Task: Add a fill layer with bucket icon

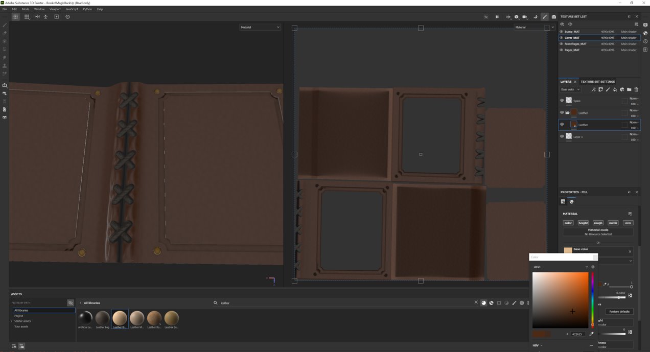Action: pos(615,89)
